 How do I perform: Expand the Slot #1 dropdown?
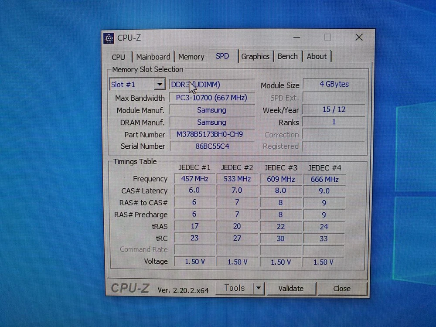[160, 84]
